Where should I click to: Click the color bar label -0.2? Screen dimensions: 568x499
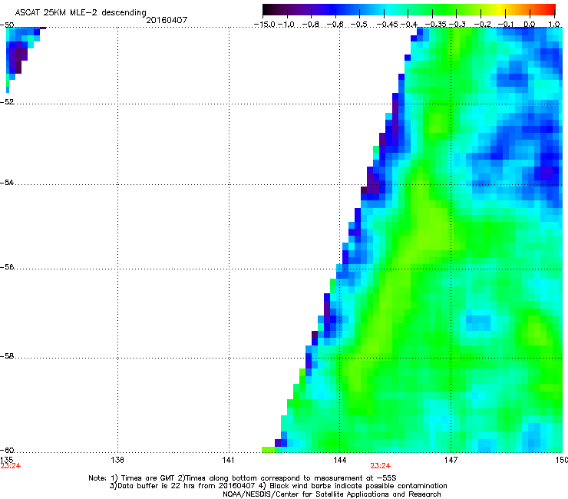point(482,25)
